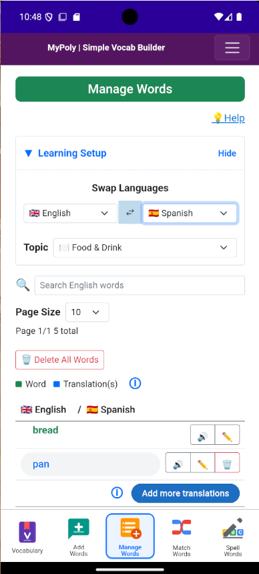Switch to the Match Words tab
The width and height of the screenshot is (259, 574).
point(182,537)
